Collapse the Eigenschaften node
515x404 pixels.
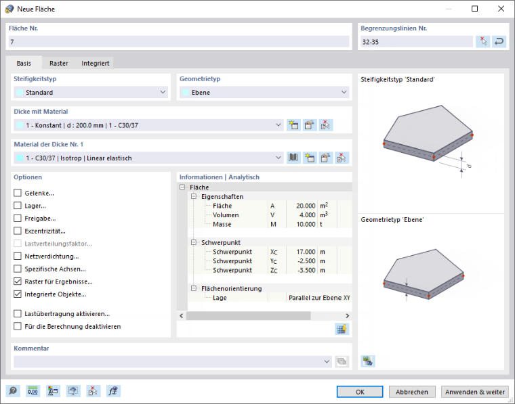194,196
